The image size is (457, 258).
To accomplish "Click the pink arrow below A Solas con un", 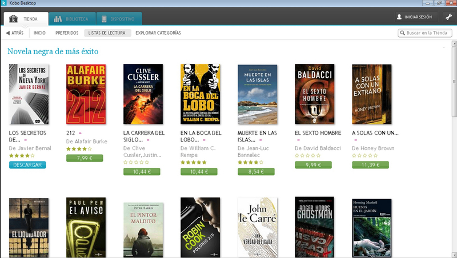I will tap(355, 140).
